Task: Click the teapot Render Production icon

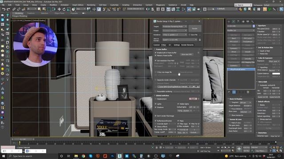Action: pos(199,9)
